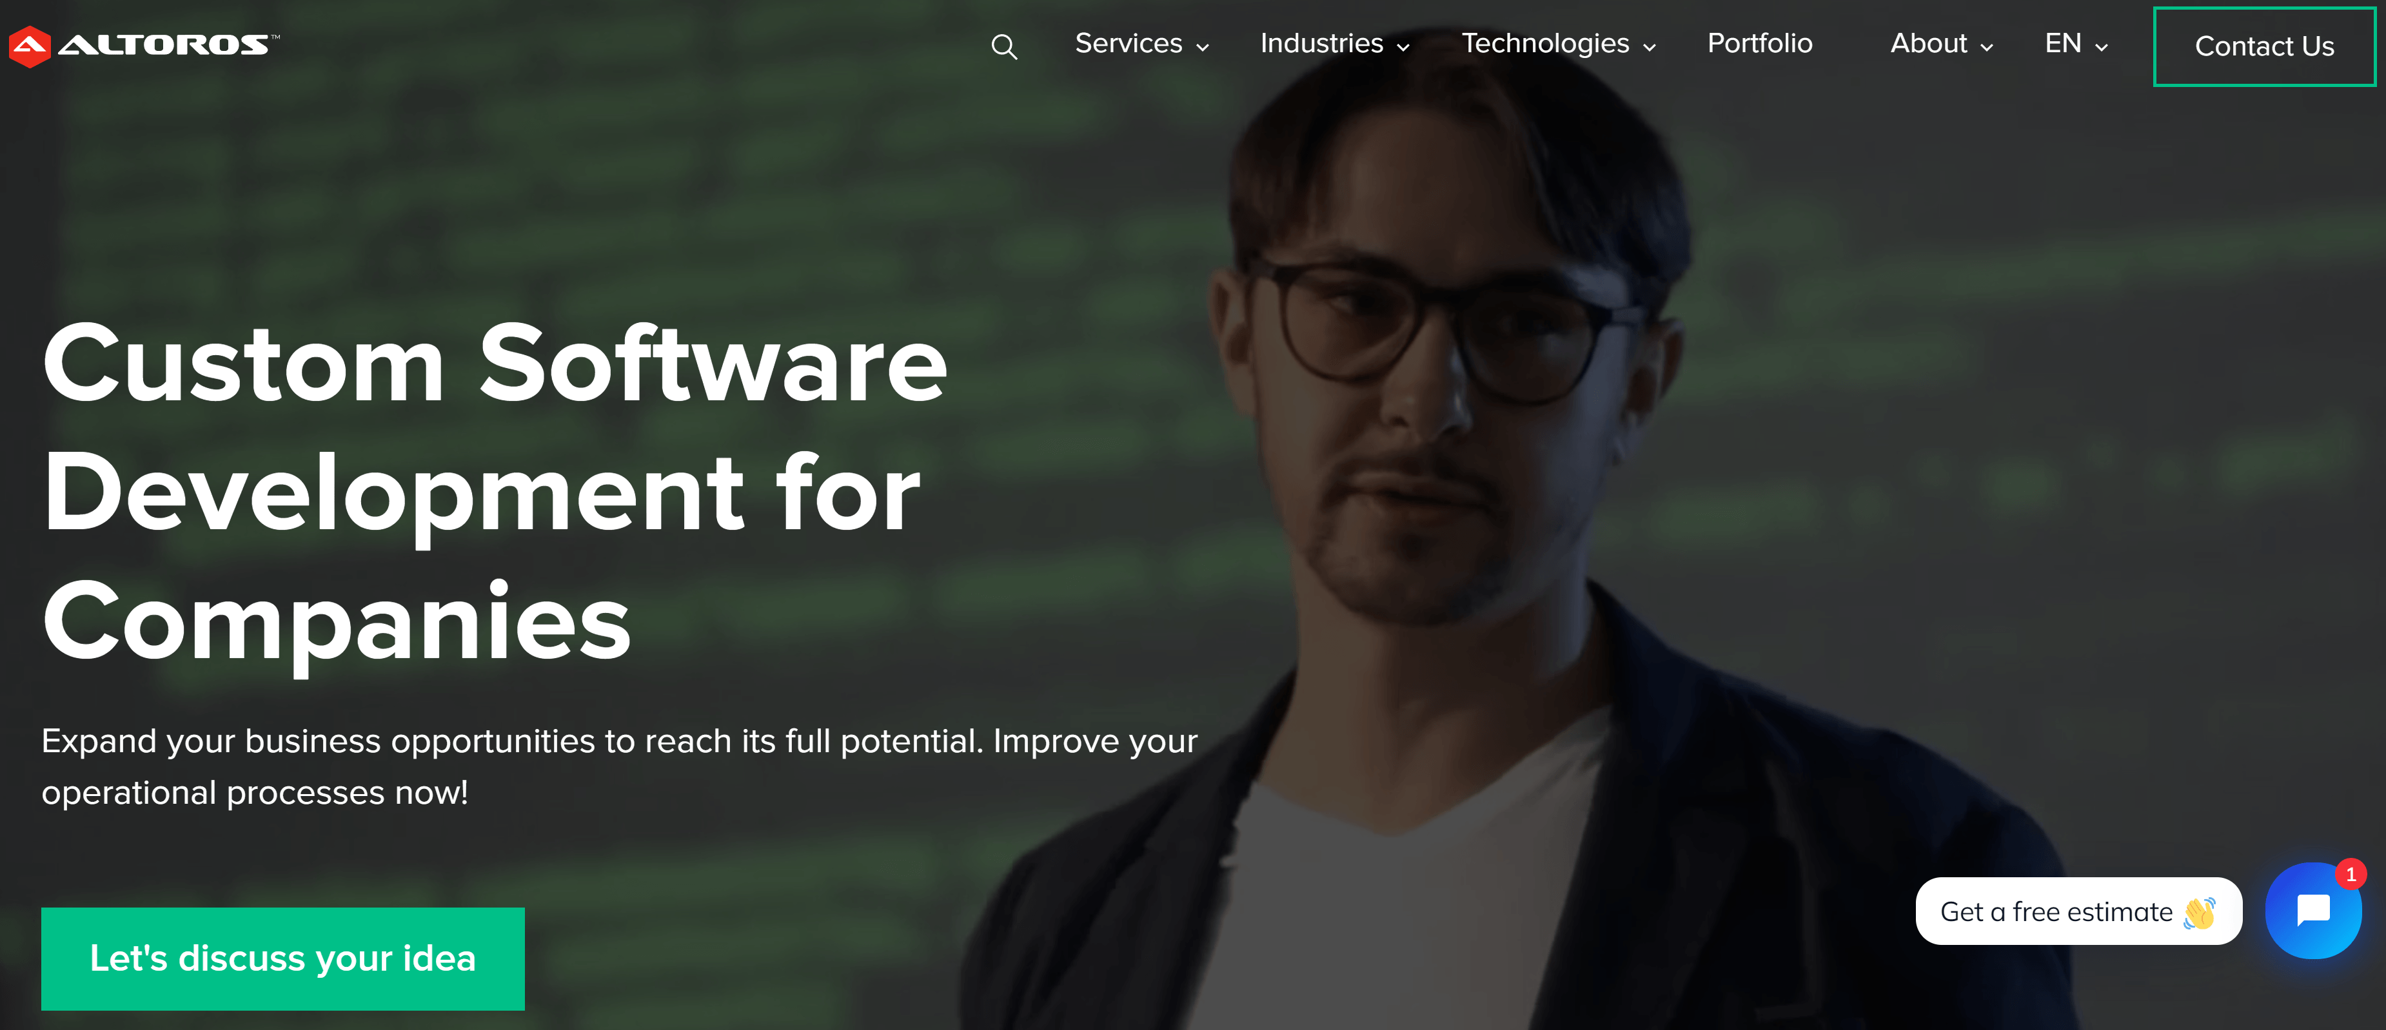
Task: Open the Services menu
Action: [1128, 43]
